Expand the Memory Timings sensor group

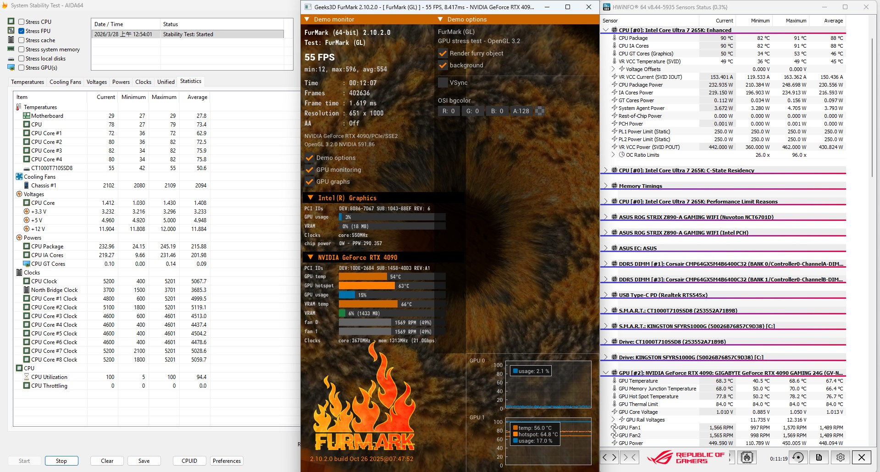pos(606,186)
